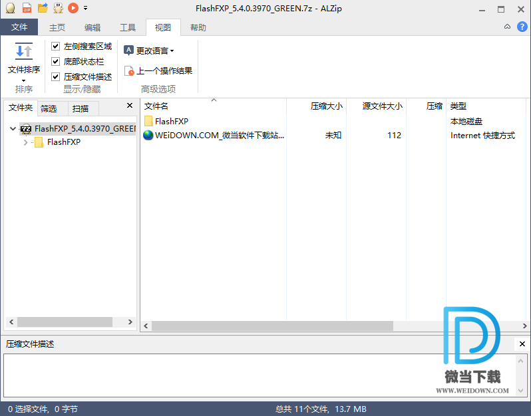The height and width of the screenshot is (416, 531).
Task: Click the blue help question icon
Action: 522,27
